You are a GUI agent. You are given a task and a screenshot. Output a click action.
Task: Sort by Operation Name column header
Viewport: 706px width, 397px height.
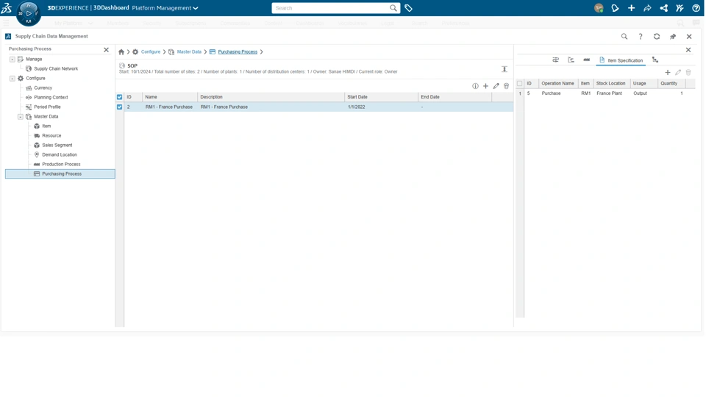click(x=558, y=83)
